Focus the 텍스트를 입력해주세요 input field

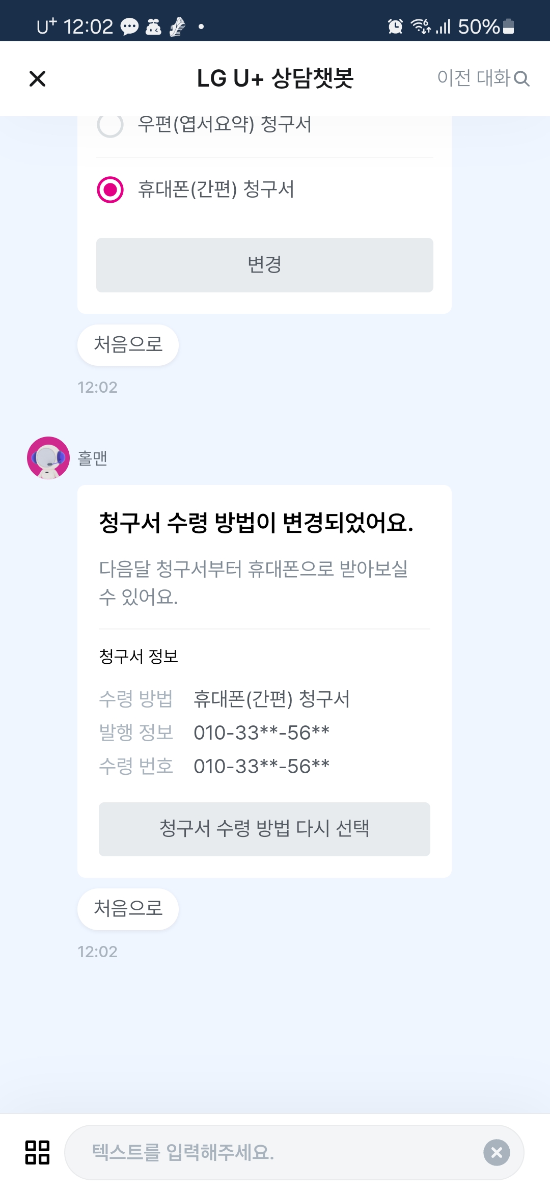pyautogui.click(x=275, y=1152)
